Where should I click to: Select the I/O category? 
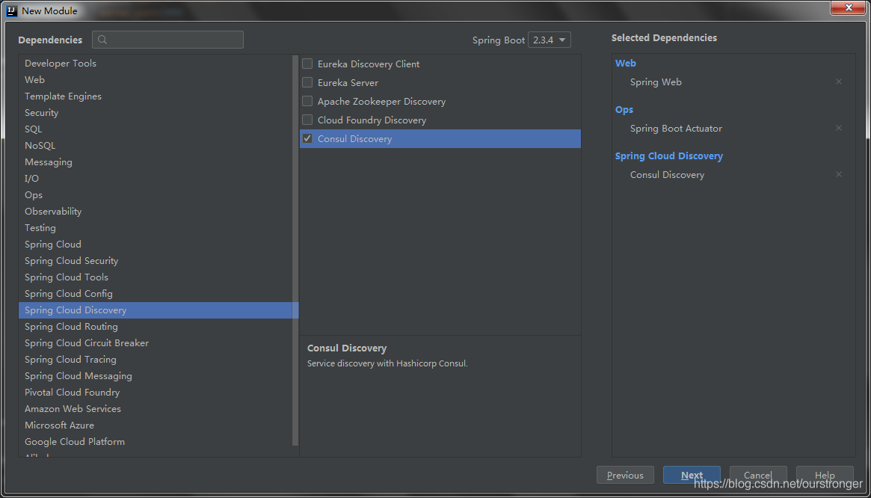tap(156, 179)
